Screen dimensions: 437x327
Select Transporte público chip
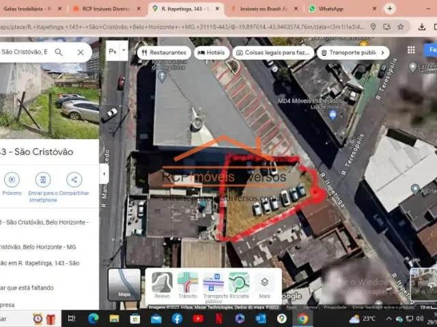348,52
